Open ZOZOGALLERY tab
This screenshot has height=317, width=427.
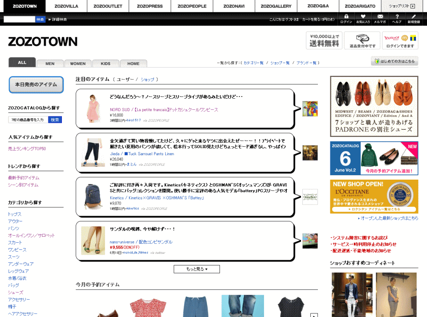click(x=276, y=6)
